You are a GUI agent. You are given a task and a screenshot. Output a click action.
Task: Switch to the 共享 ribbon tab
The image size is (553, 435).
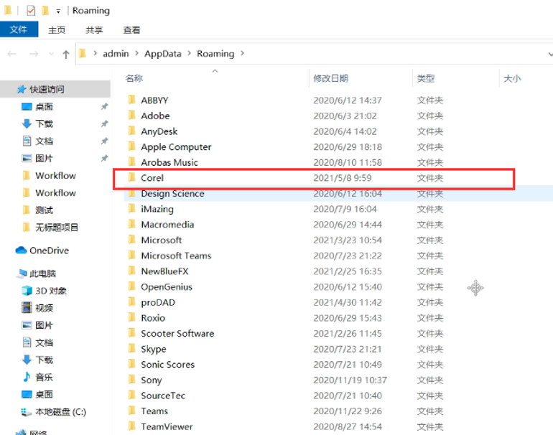pyautogui.click(x=94, y=30)
